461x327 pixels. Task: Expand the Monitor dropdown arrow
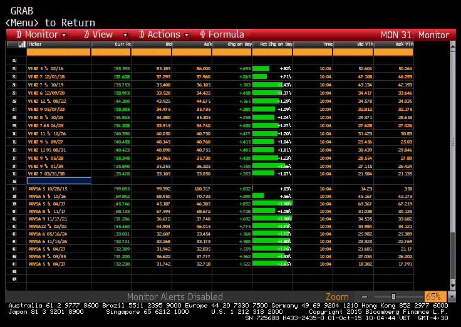[x=64, y=35]
